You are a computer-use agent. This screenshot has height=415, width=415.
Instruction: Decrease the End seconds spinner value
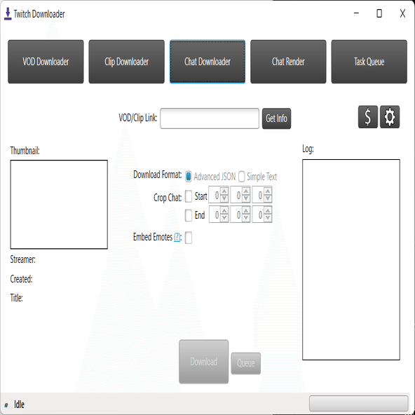click(268, 218)
